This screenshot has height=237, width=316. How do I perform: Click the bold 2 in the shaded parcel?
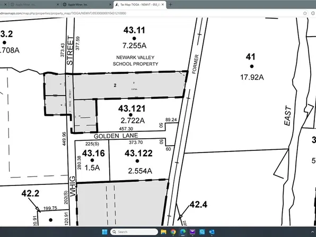pyautogui.click(x=115, y=85)
